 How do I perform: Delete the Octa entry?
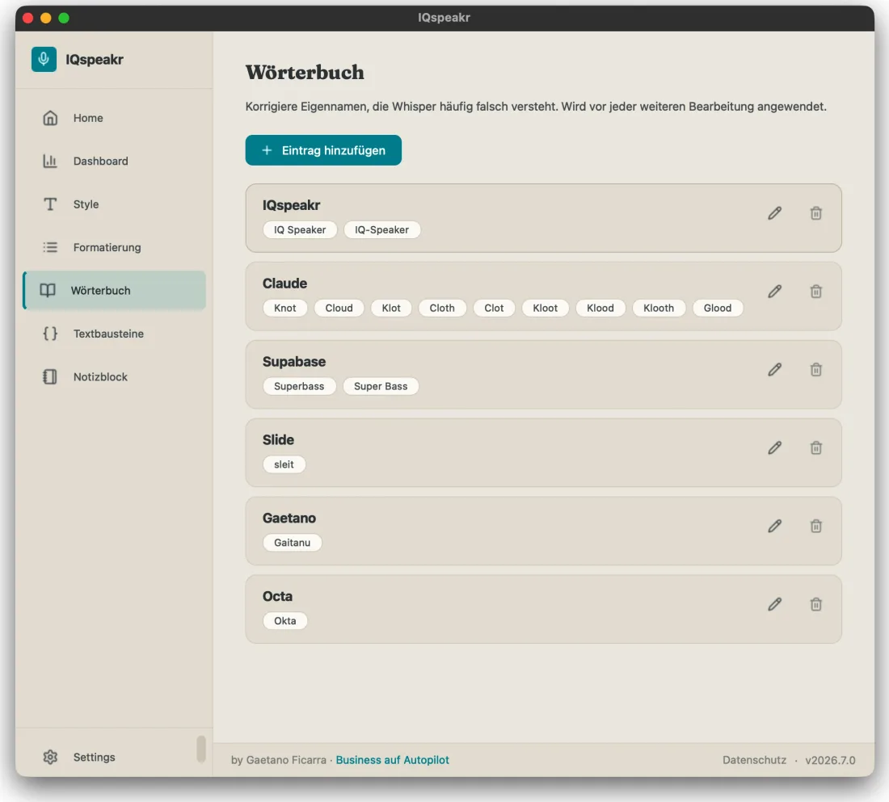[816, 604]
